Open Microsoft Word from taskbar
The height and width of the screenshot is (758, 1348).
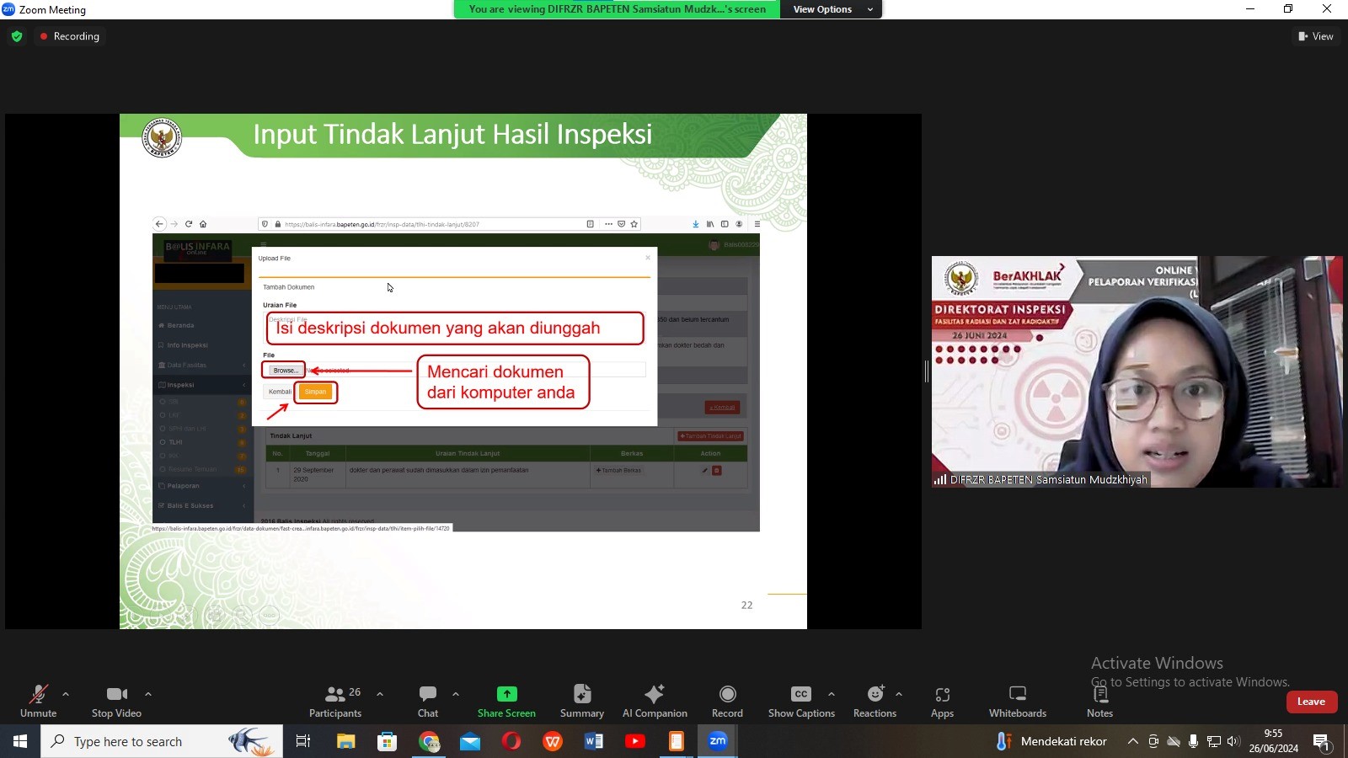pos(594,741)
